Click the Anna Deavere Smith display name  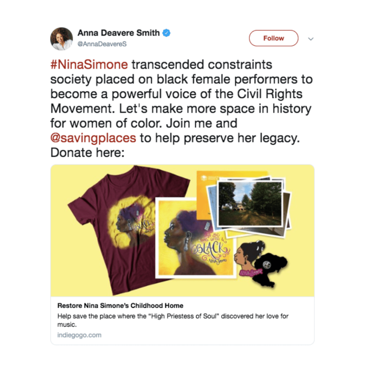(x=119, y=33)
